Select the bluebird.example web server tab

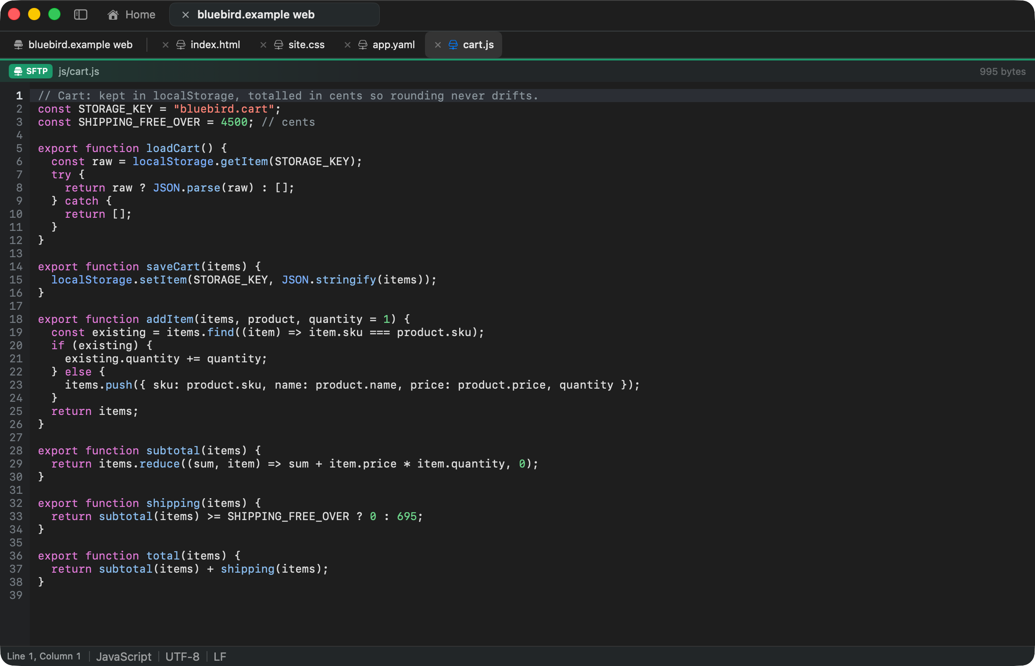pyautogui.click(x=74, y=45)
